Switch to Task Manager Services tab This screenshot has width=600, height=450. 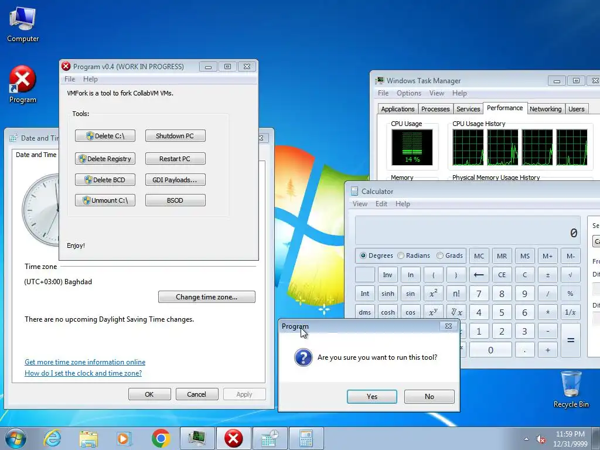tap(468, 108)
